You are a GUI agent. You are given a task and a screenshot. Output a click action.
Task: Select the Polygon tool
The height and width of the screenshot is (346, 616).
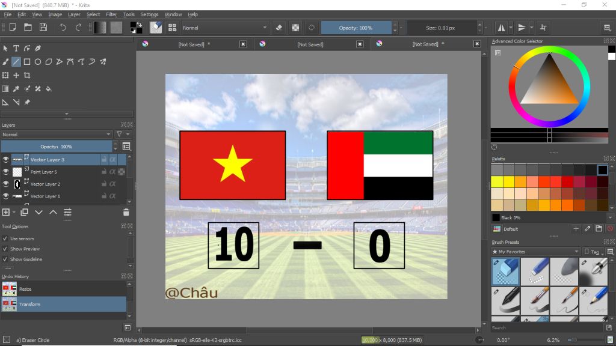tap(49, 62)
